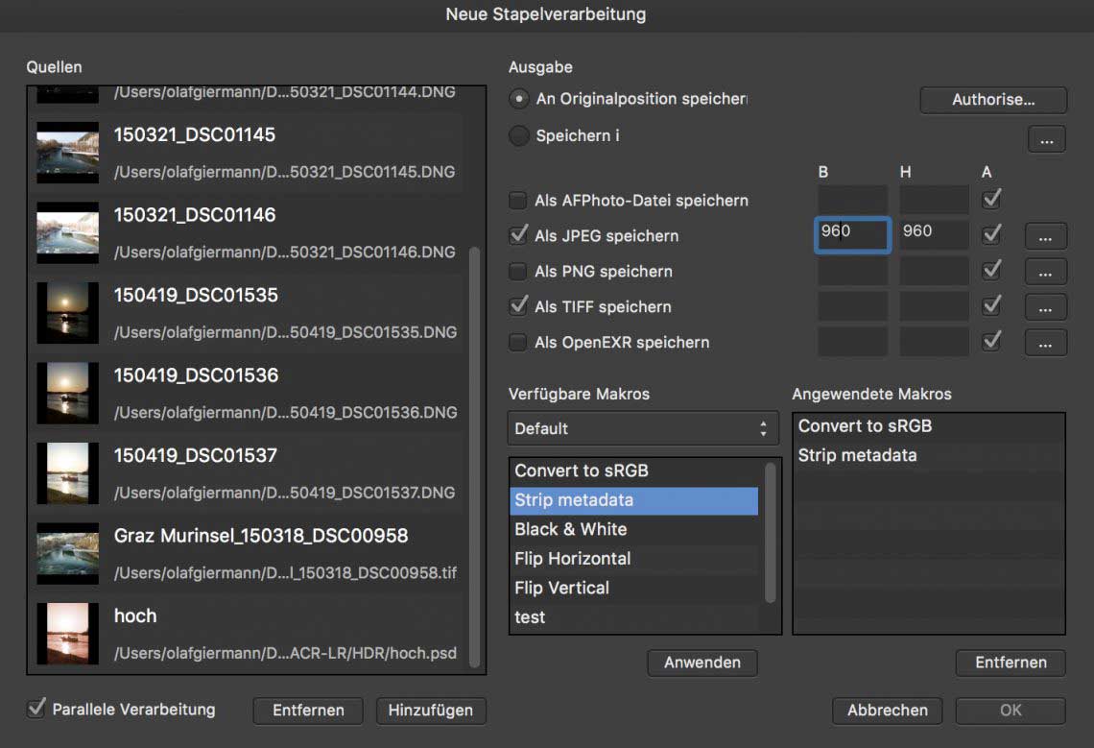The height and width of the screenshot is (748, 1094).
Task: Open OpenEXR options ellipsis button
Action: (x=1045, y=343)
